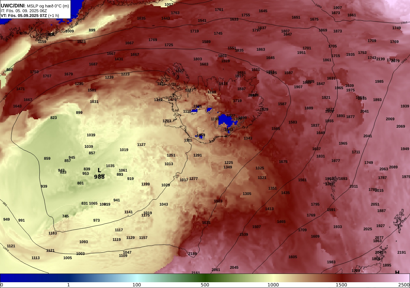Click the height value 1933

point(338,227)
